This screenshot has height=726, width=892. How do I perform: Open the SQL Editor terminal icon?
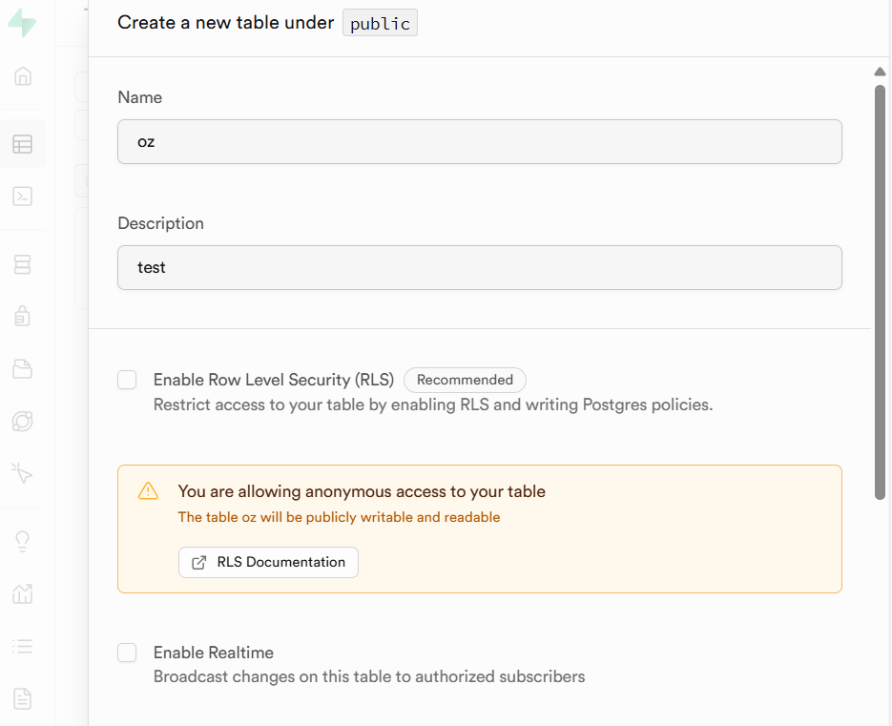[x=23, y=197]
